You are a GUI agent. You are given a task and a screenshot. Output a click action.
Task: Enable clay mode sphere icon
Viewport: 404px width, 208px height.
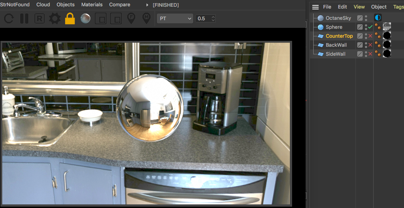click(85, 18)
